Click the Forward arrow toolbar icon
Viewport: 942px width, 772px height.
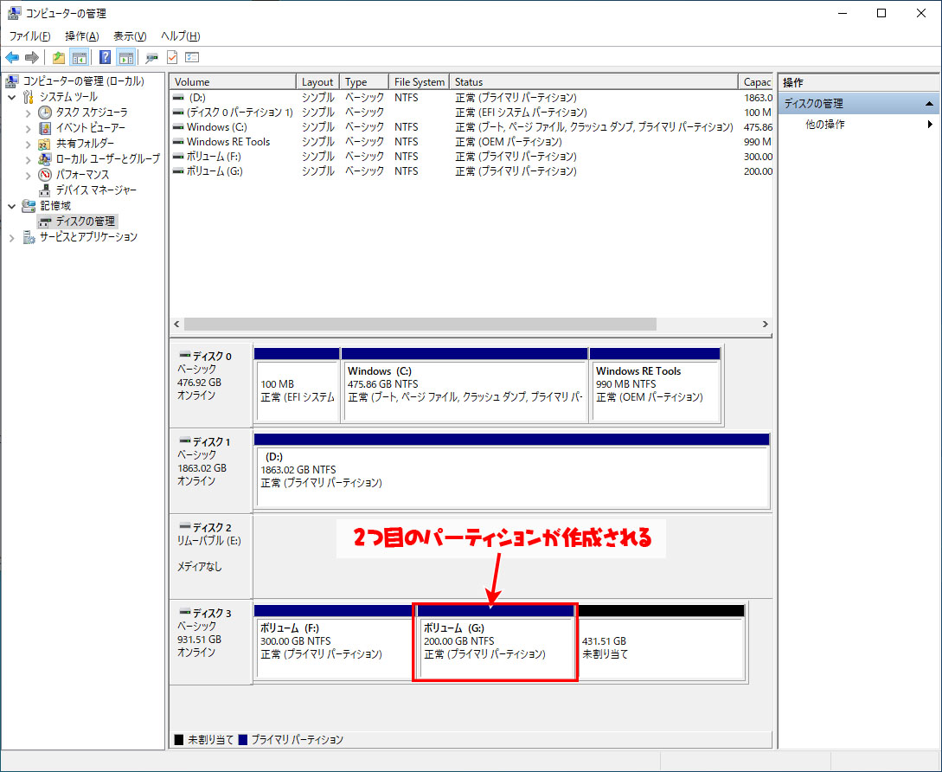coord(32,58)
